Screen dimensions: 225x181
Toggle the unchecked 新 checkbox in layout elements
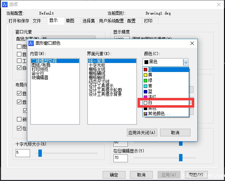[19, 119]
